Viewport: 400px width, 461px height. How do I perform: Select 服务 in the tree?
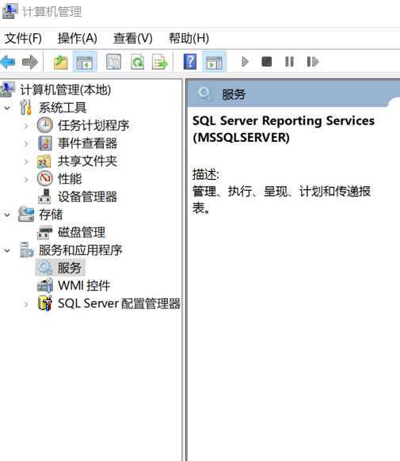click(x=70, y=268)
